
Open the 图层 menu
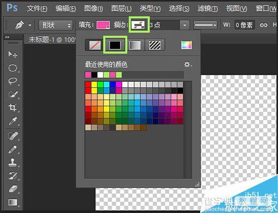pos(121,8)
